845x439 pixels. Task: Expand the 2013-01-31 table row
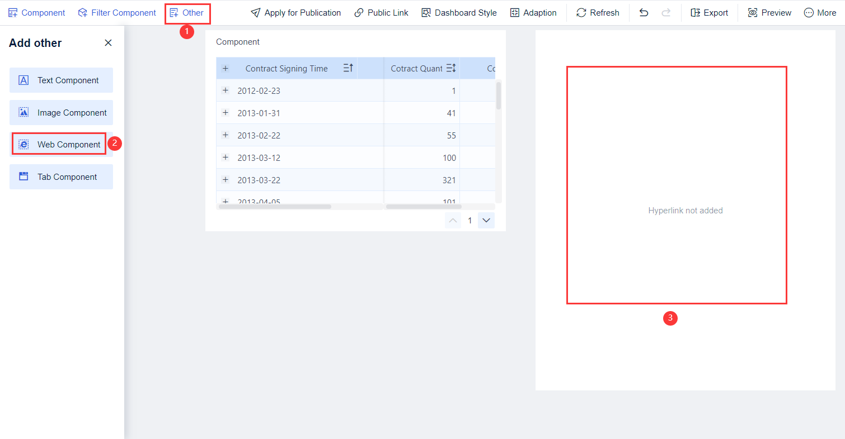(226, 112)
